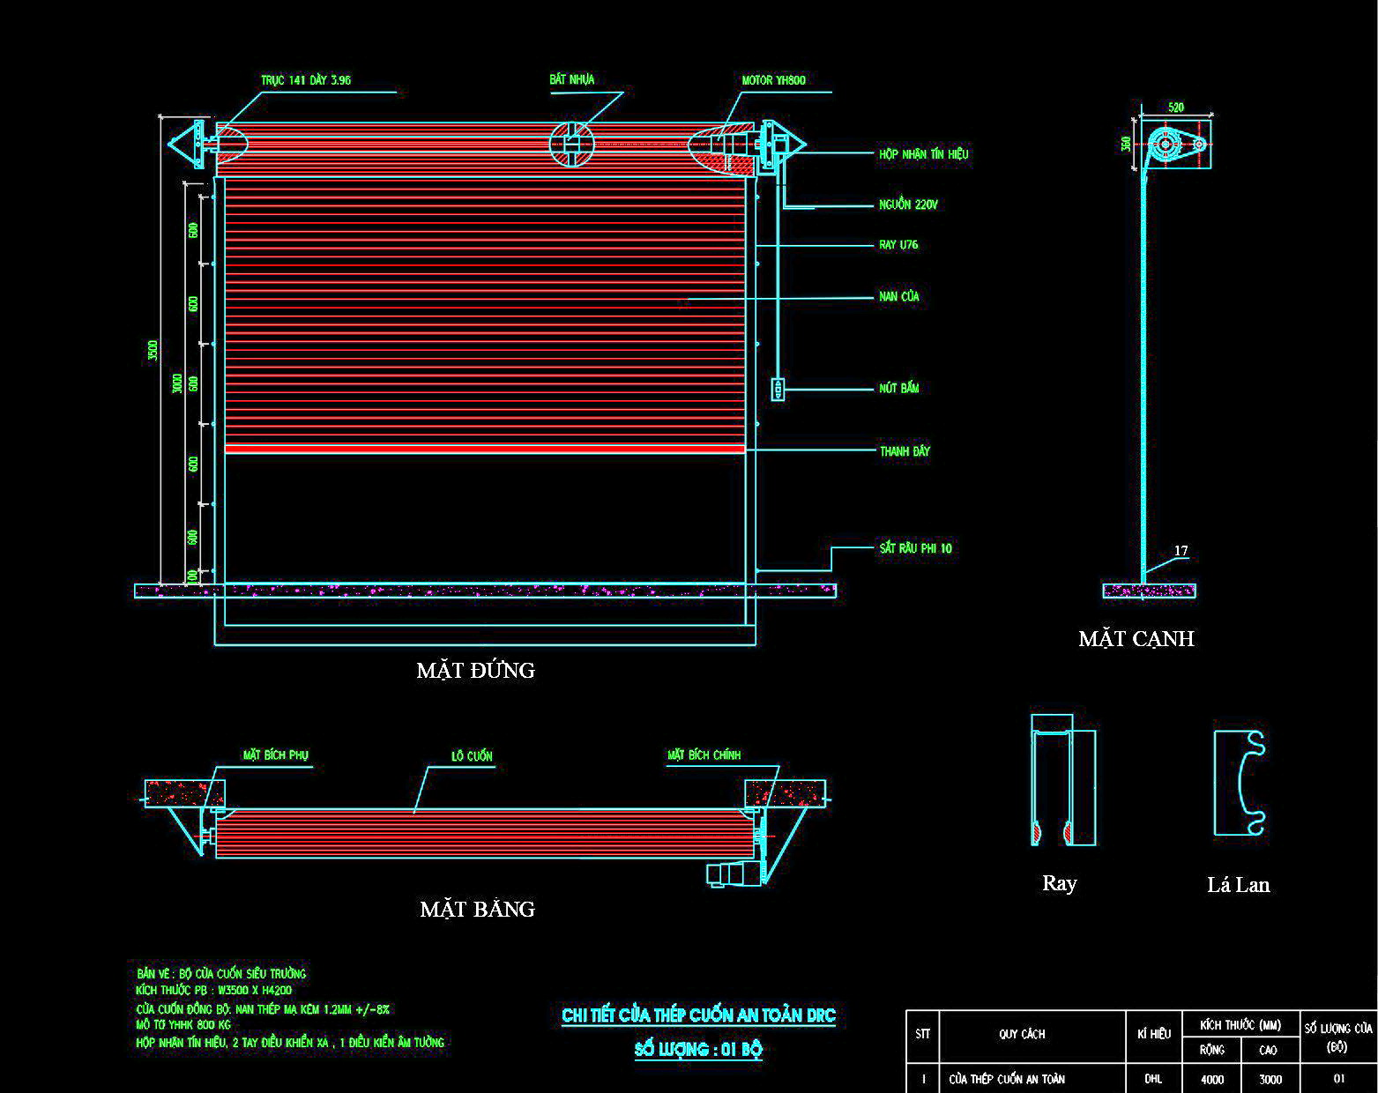Select the red THANH ĐÁY bottom bar
Viewport: 1378px width, 1093px height.
tap(485, 450)
